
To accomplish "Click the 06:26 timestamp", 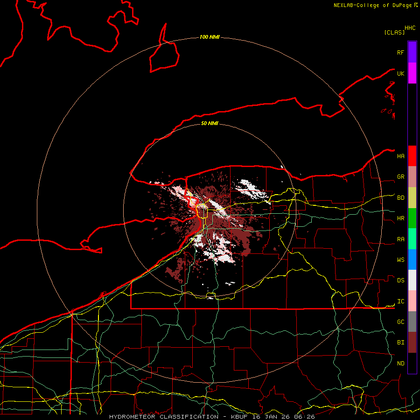I will coord(304,417).
